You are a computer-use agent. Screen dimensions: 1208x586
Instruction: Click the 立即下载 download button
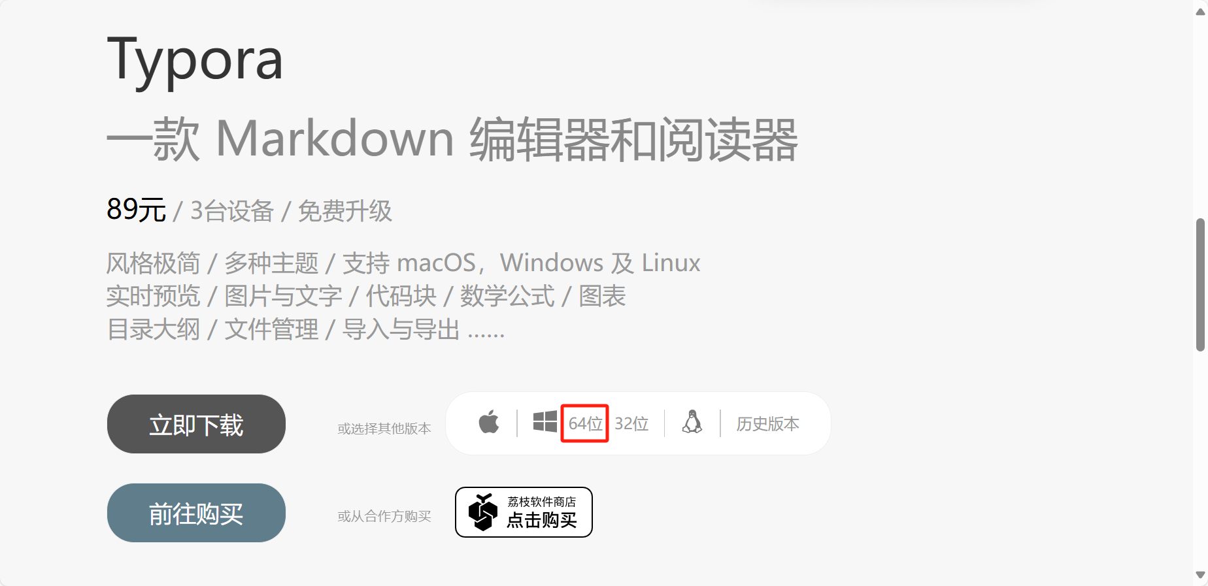196,424
